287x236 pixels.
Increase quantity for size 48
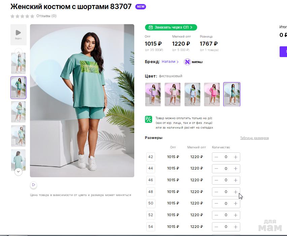pyautogui.click(x=236, y=192)
